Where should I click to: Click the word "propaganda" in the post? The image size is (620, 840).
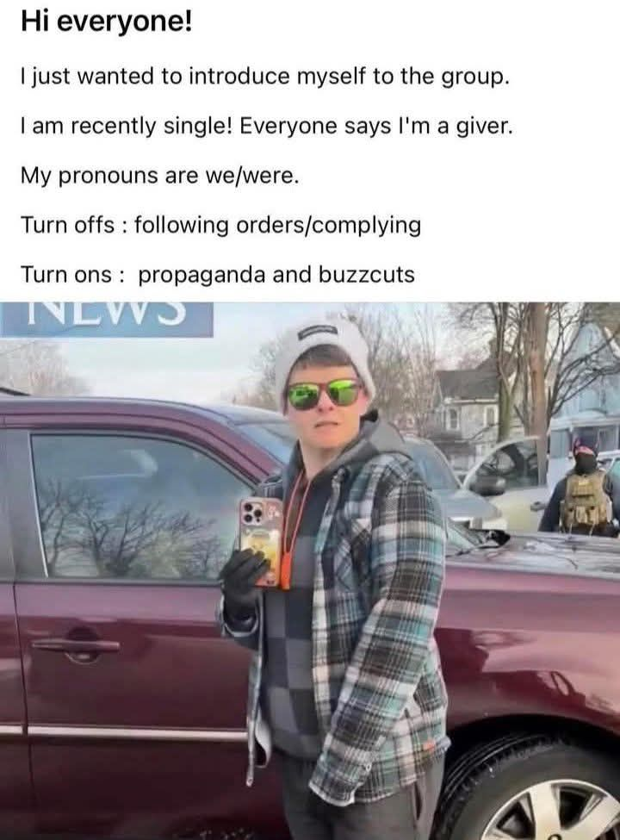201,276
